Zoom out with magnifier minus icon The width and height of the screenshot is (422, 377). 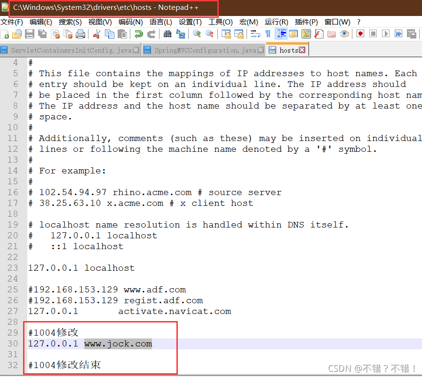tap(209, 34)
